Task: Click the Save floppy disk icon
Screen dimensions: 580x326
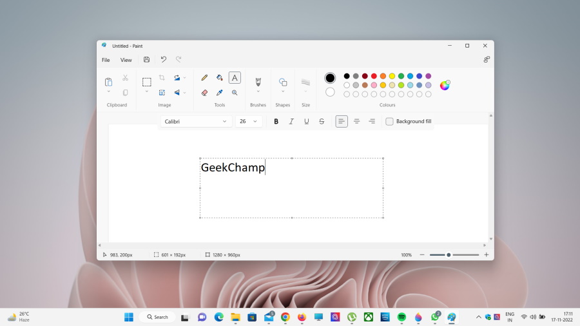Action: coord(146,59)
